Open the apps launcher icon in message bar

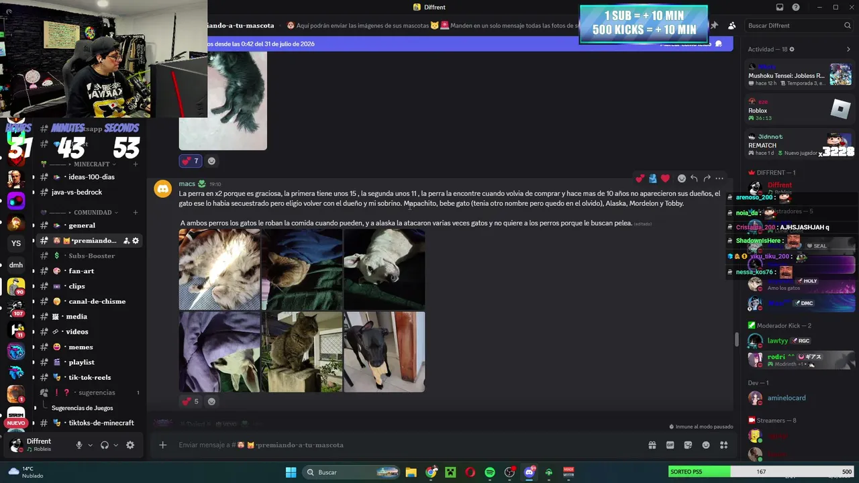click(x=724, y=445)
